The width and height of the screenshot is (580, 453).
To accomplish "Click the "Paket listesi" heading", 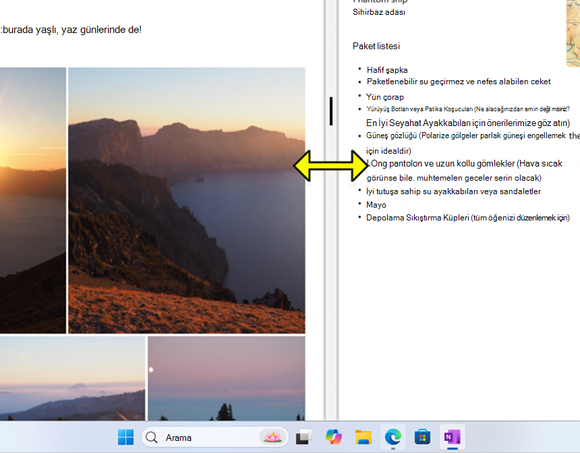I will [376, 47].
